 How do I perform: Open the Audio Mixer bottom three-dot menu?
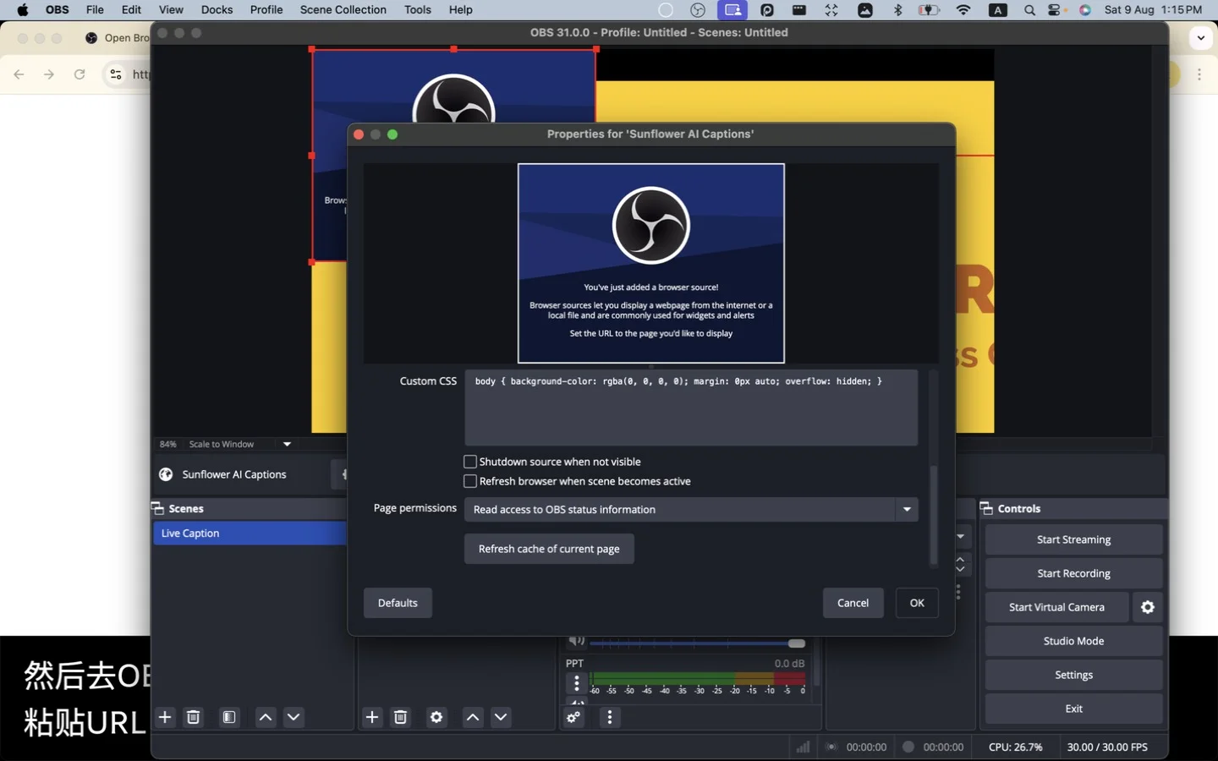coord(610,717)
